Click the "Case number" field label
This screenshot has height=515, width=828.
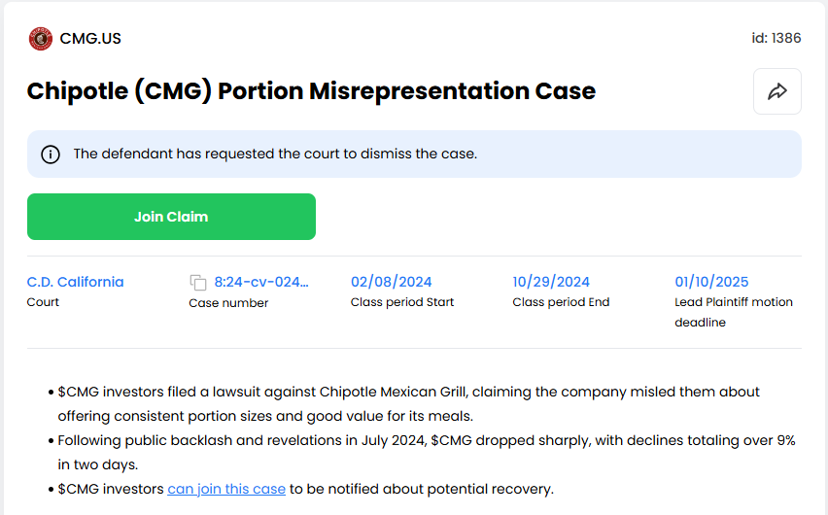click(x=228, y=303)
